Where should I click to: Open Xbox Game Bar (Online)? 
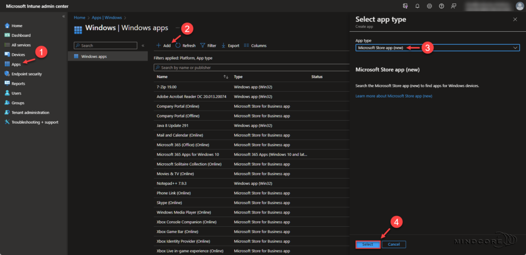[178, 232]
